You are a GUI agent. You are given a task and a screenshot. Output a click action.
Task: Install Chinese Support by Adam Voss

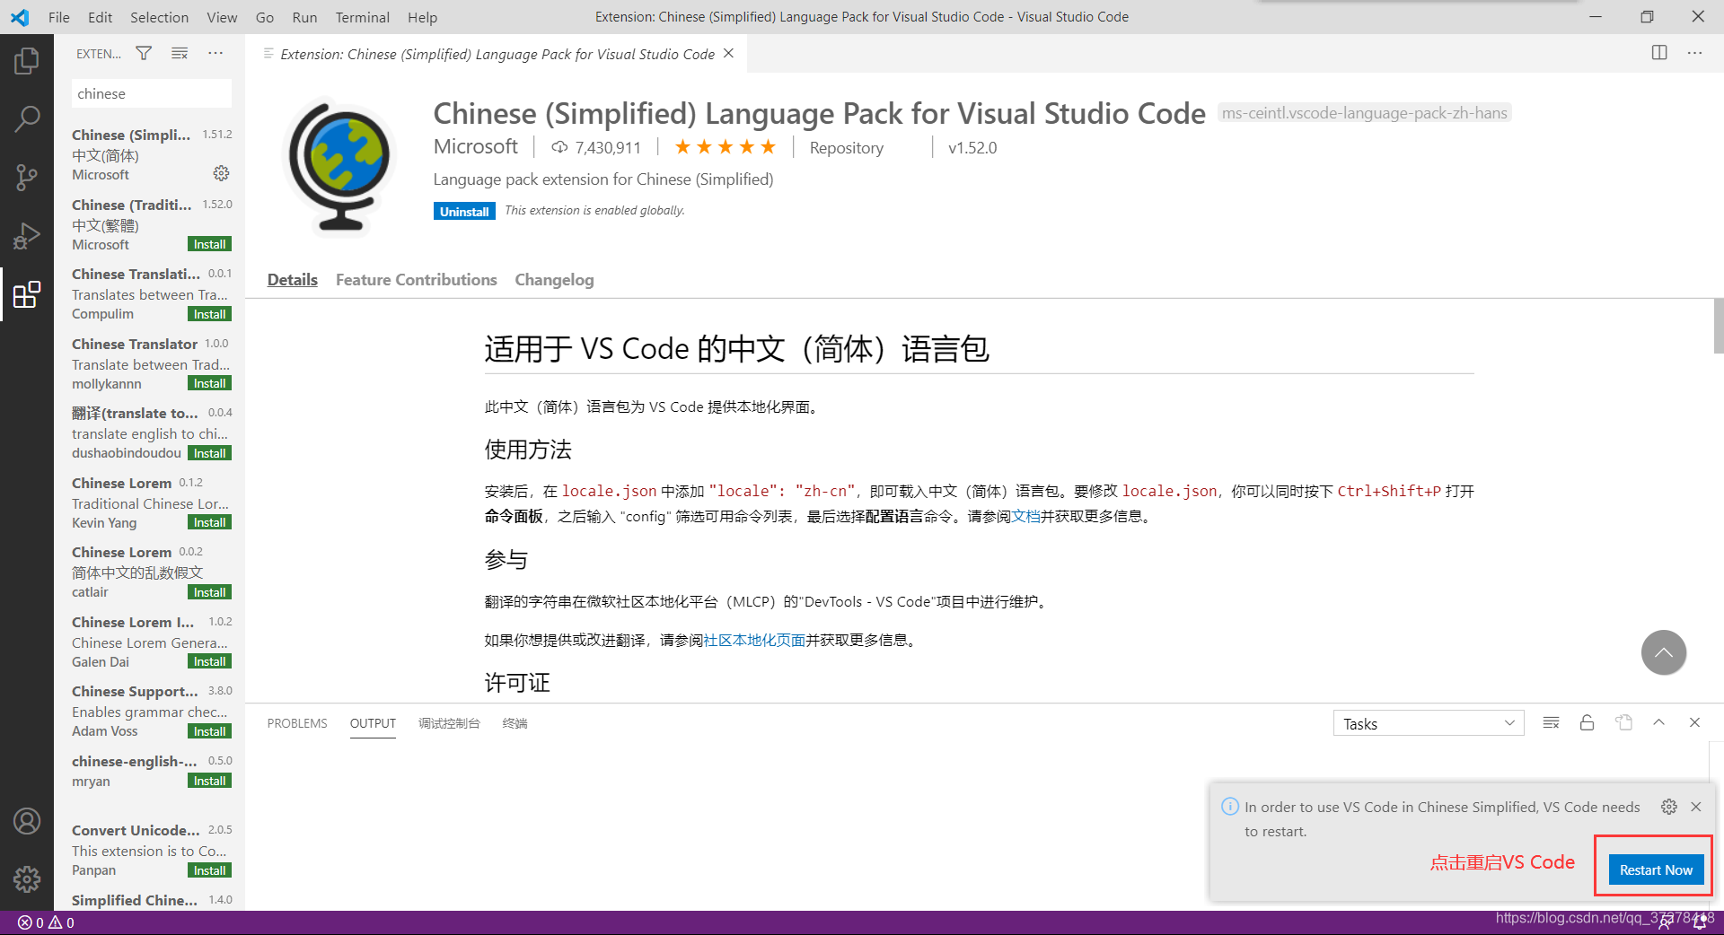210,731
